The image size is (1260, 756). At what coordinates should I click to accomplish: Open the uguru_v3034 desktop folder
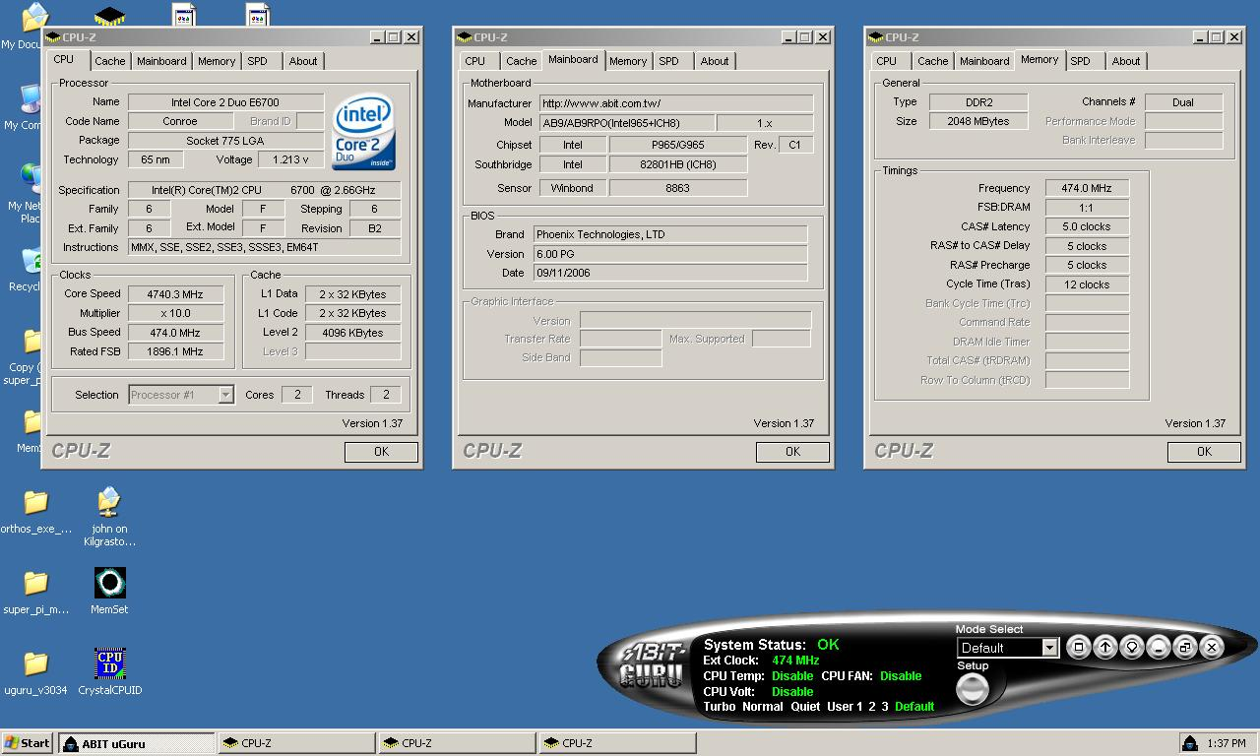click(35, 664)
